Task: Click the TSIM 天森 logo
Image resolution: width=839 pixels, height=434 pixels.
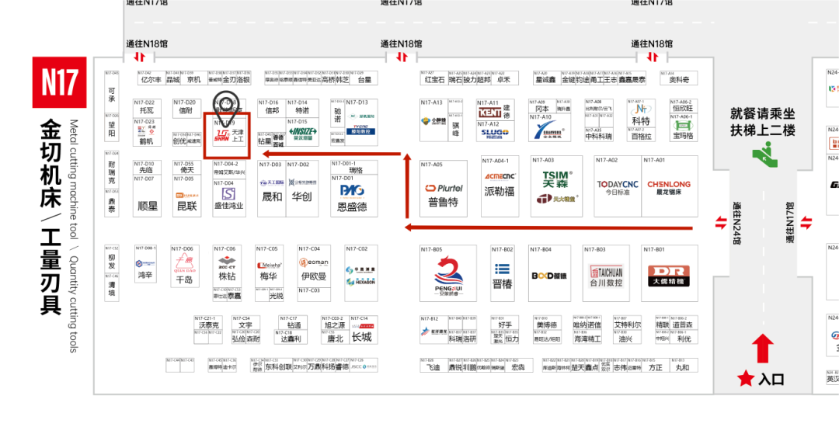Action: (x=558, y=178)
